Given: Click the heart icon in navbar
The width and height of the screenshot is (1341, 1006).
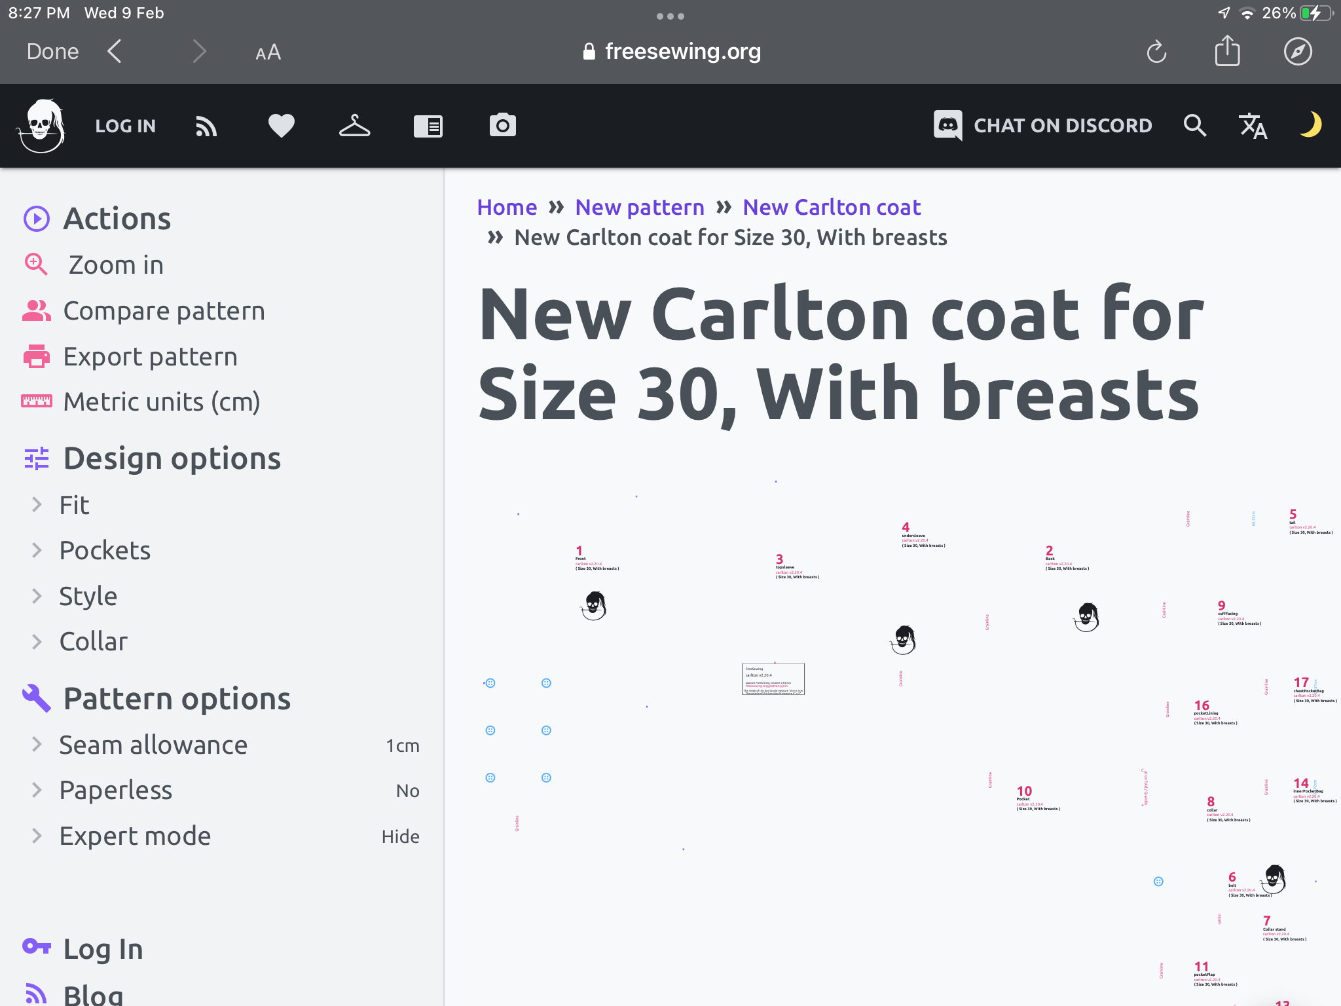Looking at the screenshot, I should pos(281,126).
